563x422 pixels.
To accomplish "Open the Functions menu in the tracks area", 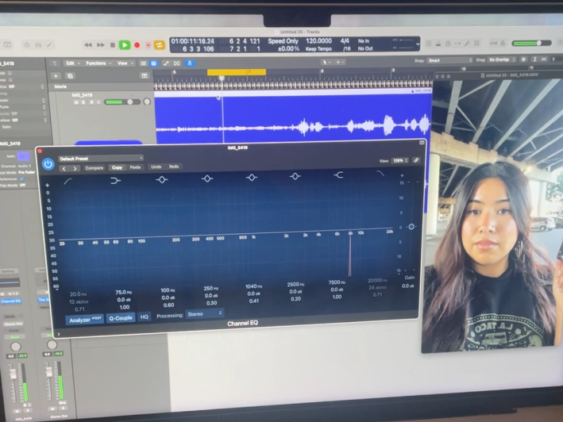I will 98,63.
